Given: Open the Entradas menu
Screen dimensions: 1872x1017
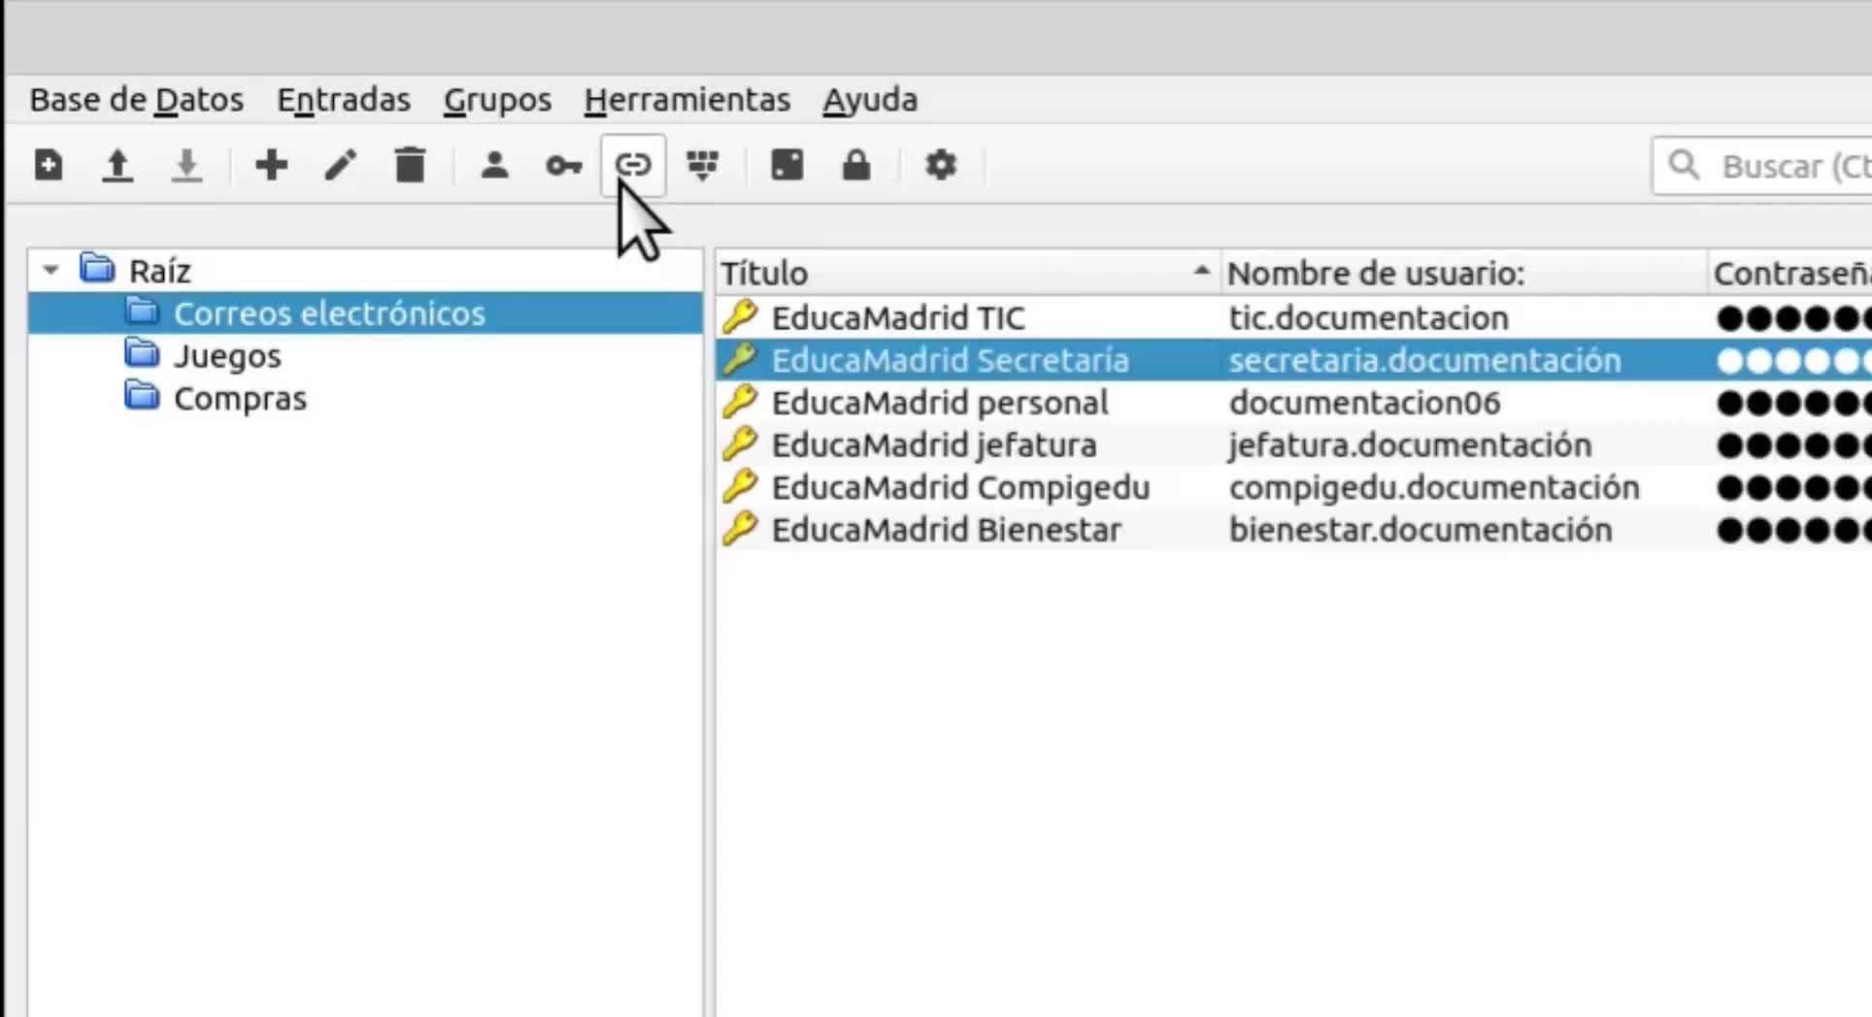Looking at the screenshot, I should 344,100.
